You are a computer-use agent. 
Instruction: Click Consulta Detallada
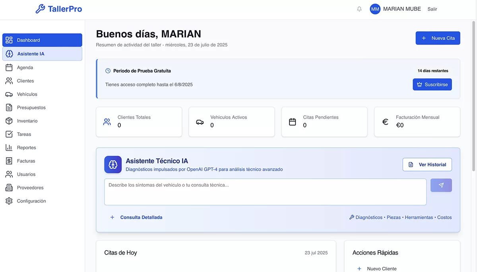point(136,217)
